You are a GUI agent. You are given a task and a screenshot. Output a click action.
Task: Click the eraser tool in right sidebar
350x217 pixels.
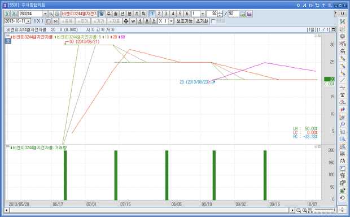343,102
